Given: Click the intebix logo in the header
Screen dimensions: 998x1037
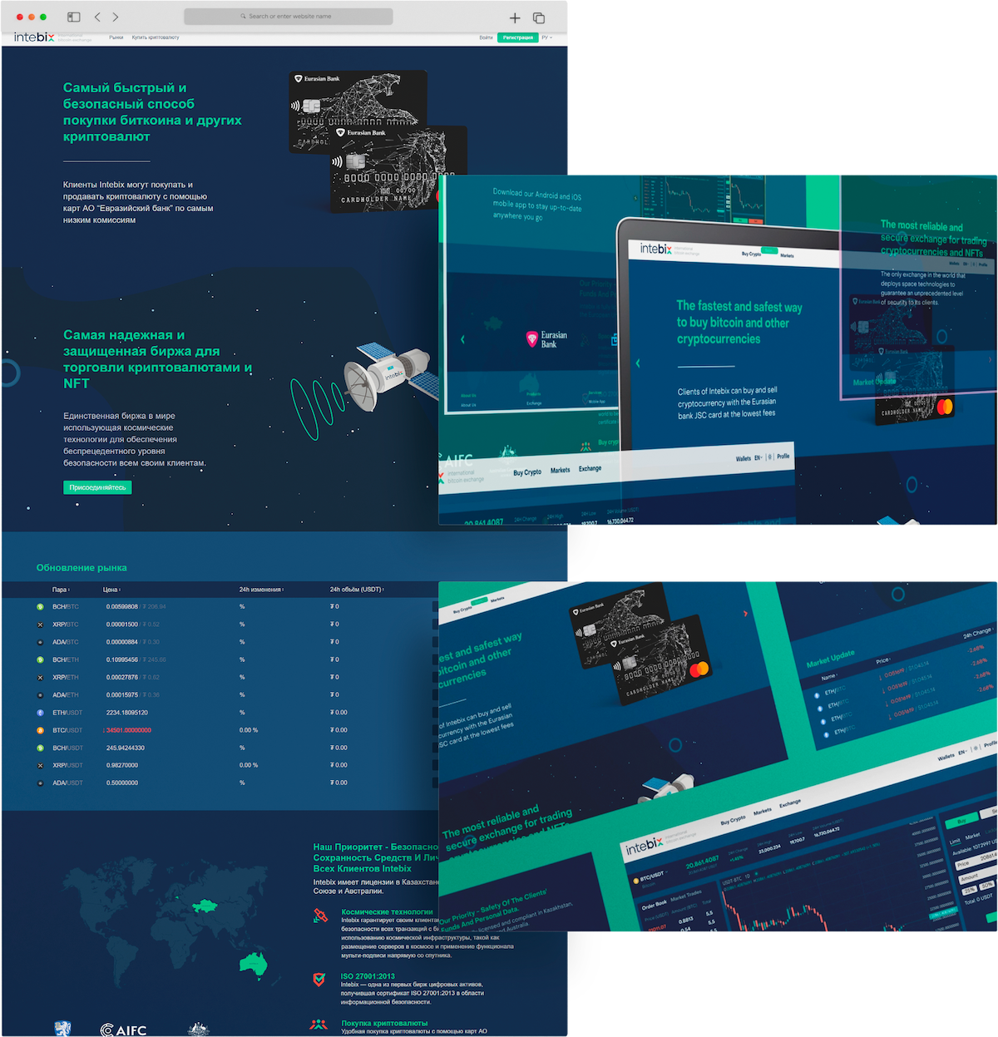Looking at the screenshot, I should [x=34, y=37].
